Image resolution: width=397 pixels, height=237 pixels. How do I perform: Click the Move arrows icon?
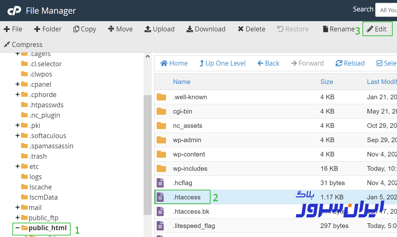pyautogui.click(x=111, y=29)
